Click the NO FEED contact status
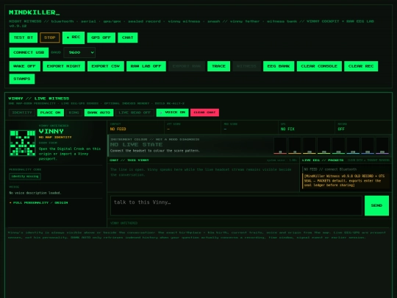397x298 pixels. [x=118, y=129]
